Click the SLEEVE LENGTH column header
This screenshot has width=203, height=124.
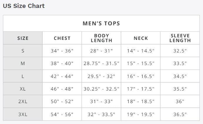click(x=180, y=38)
